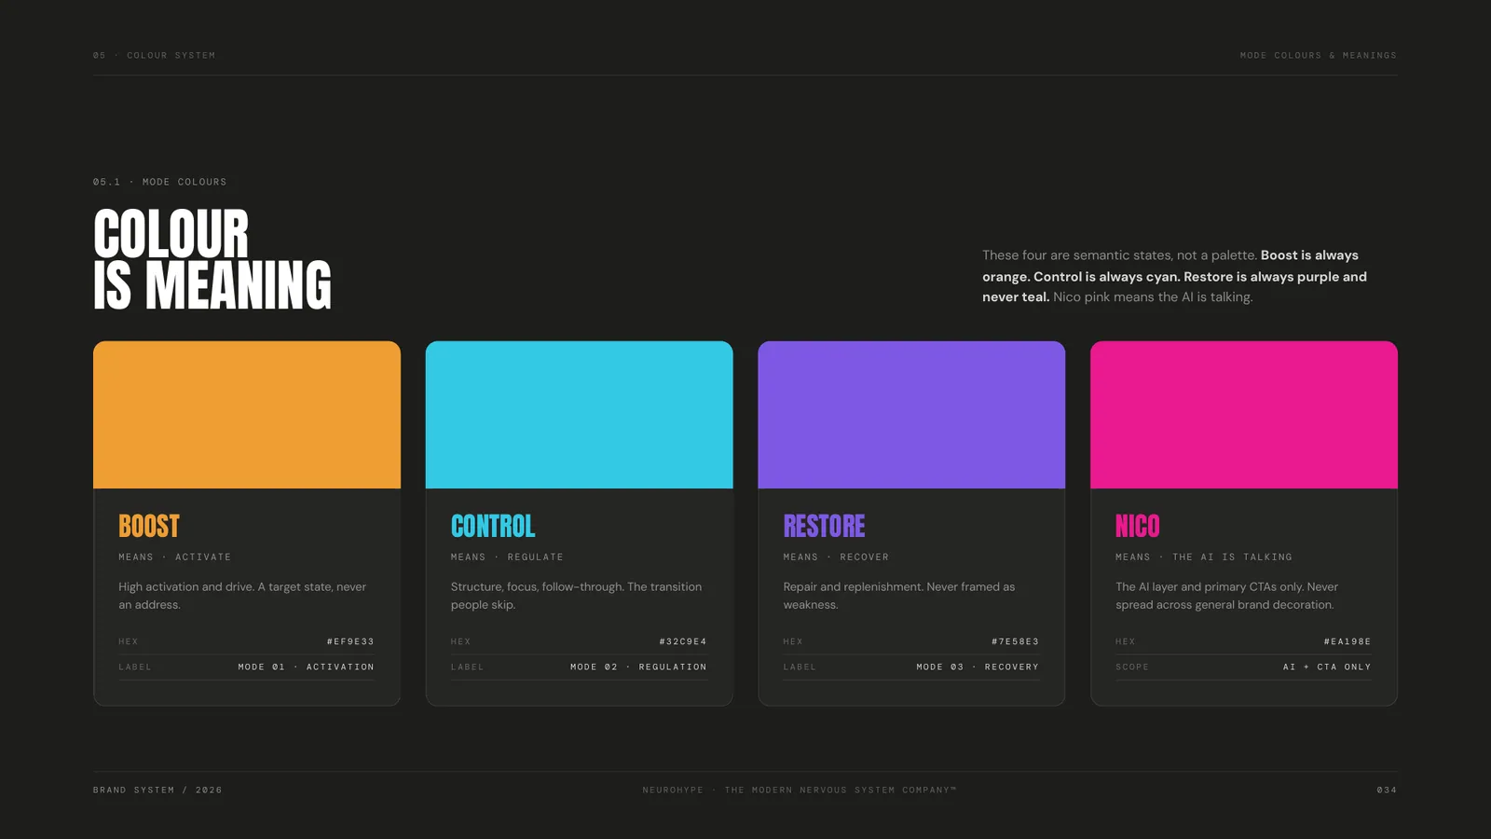Click the Control description 'Structure, focus, follow-through'
Screen dimensions: 1491x839
tap(576, 595)
